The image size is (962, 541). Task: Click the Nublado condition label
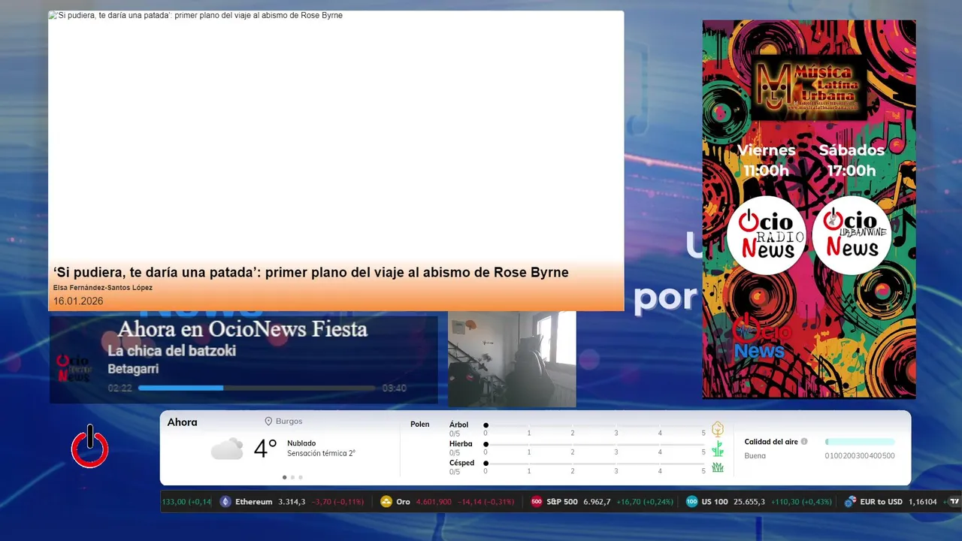[x=301, y=443]
